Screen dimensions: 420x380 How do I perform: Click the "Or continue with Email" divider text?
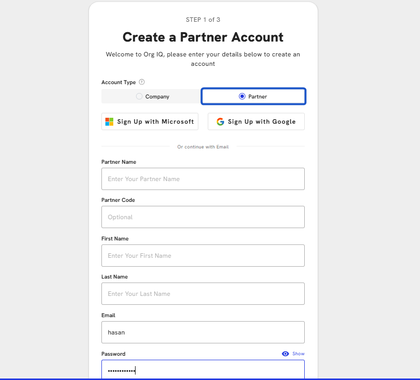click(203, 147)
